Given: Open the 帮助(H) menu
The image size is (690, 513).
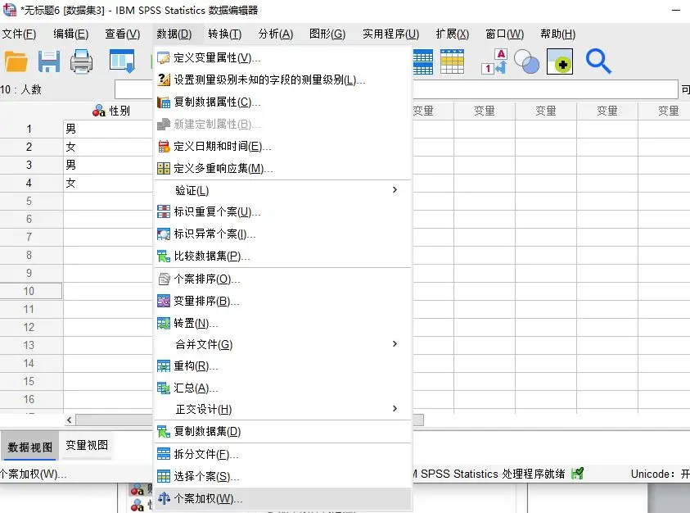Looking at the screenshot, I should [557, 34].
